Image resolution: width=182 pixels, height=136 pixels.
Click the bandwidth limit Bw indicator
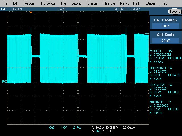(79, 128)
